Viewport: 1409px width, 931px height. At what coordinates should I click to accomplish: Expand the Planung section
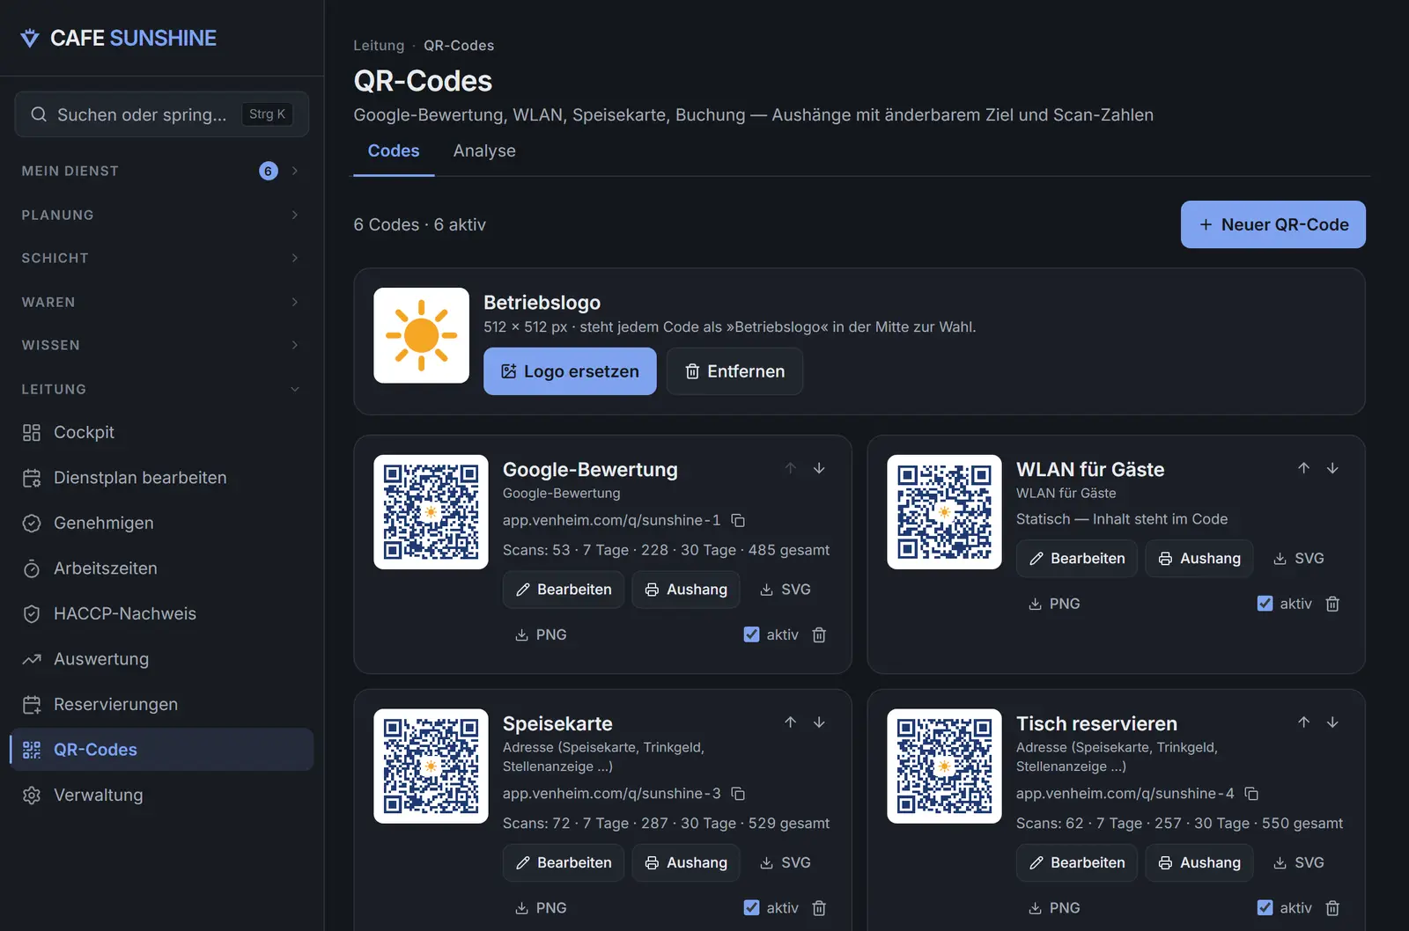coord(161,215)
